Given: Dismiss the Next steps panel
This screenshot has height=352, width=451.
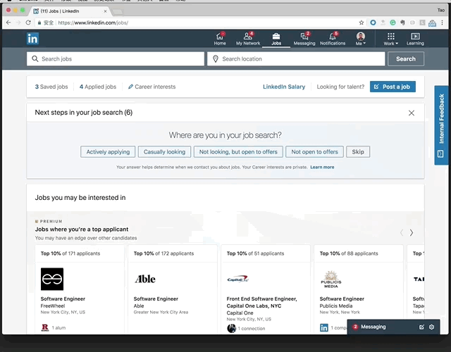Looking at the screenshot, I should [412, 113].
